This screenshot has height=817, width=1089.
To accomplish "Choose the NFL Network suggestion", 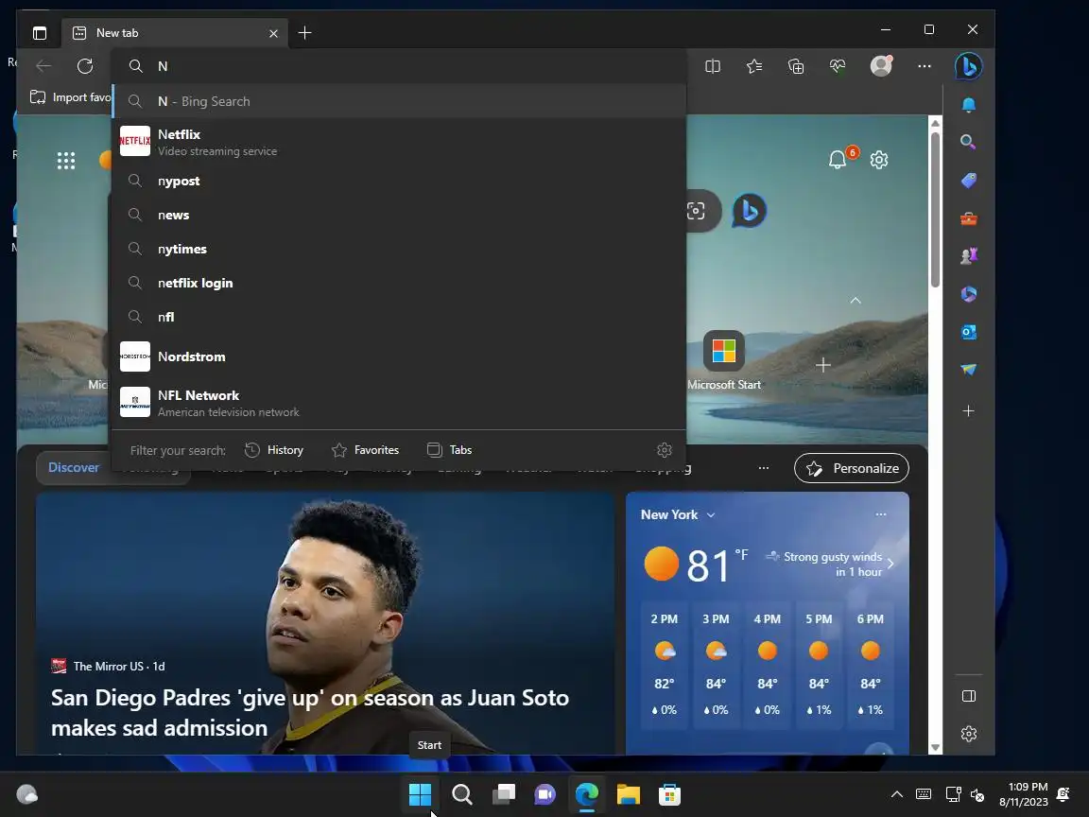I will click(x=399, y=402).
